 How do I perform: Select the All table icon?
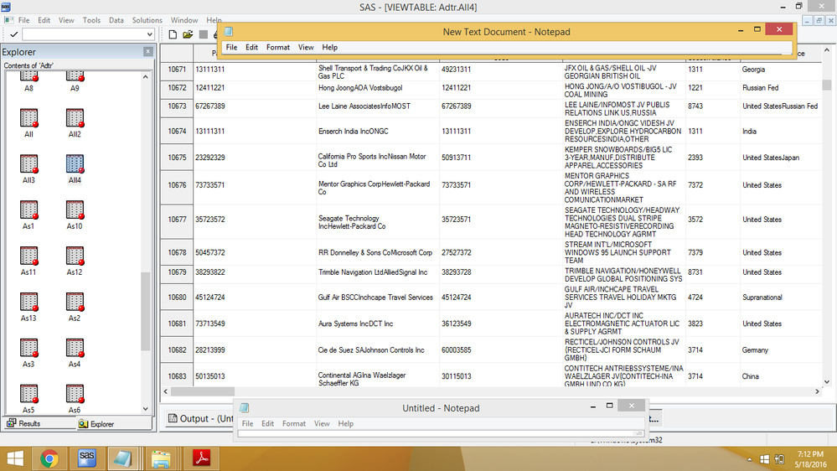(x=28, y=118)
